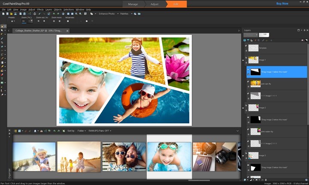This screenshot has width=309, height=185.
Task: Click the layer opacity value field showing 100
Action: pos(263,35)
